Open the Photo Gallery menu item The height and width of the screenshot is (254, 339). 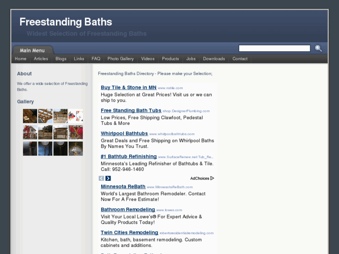(120, 59)
